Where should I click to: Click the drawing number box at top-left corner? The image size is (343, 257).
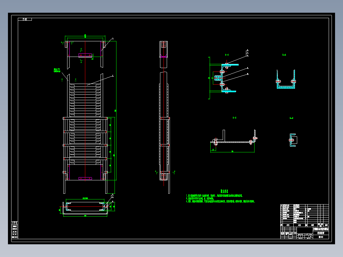coord(25,19)
